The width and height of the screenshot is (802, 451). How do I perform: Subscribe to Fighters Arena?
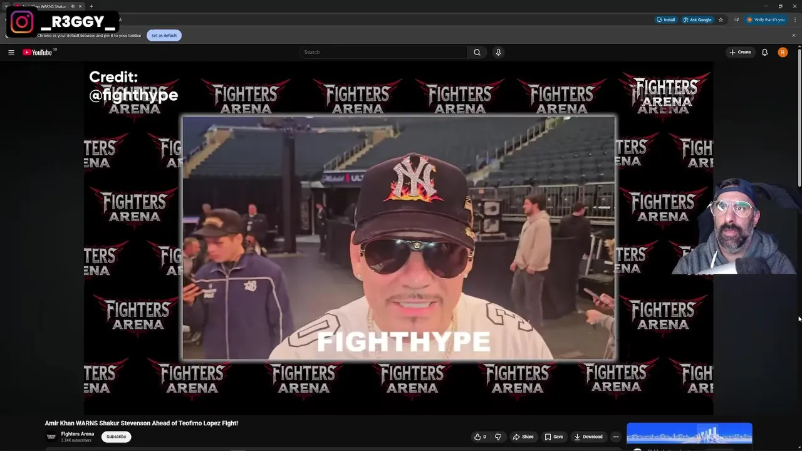(116, 437)
